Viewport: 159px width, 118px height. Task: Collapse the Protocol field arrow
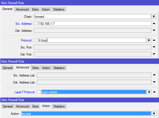154,40
